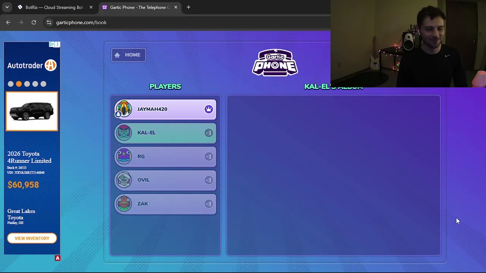Click the $60,958 price in the ad
Screen dimensions: 486x273
(x=23, y=185)
